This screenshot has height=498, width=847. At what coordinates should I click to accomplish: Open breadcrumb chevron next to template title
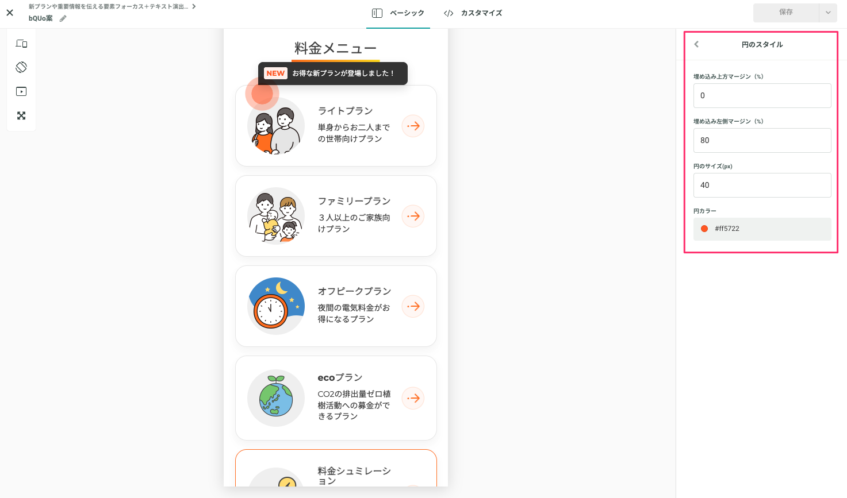coord(194,6)
